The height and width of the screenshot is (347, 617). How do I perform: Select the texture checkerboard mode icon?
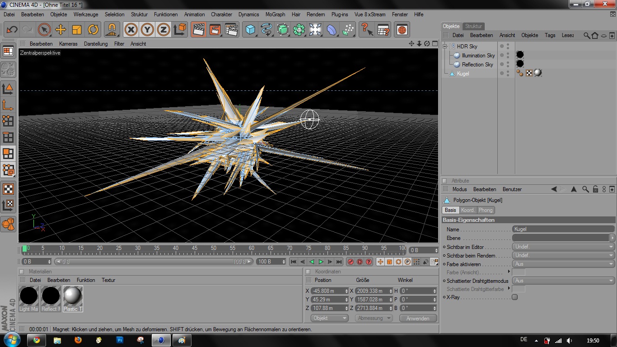click(x=9, y=188)
